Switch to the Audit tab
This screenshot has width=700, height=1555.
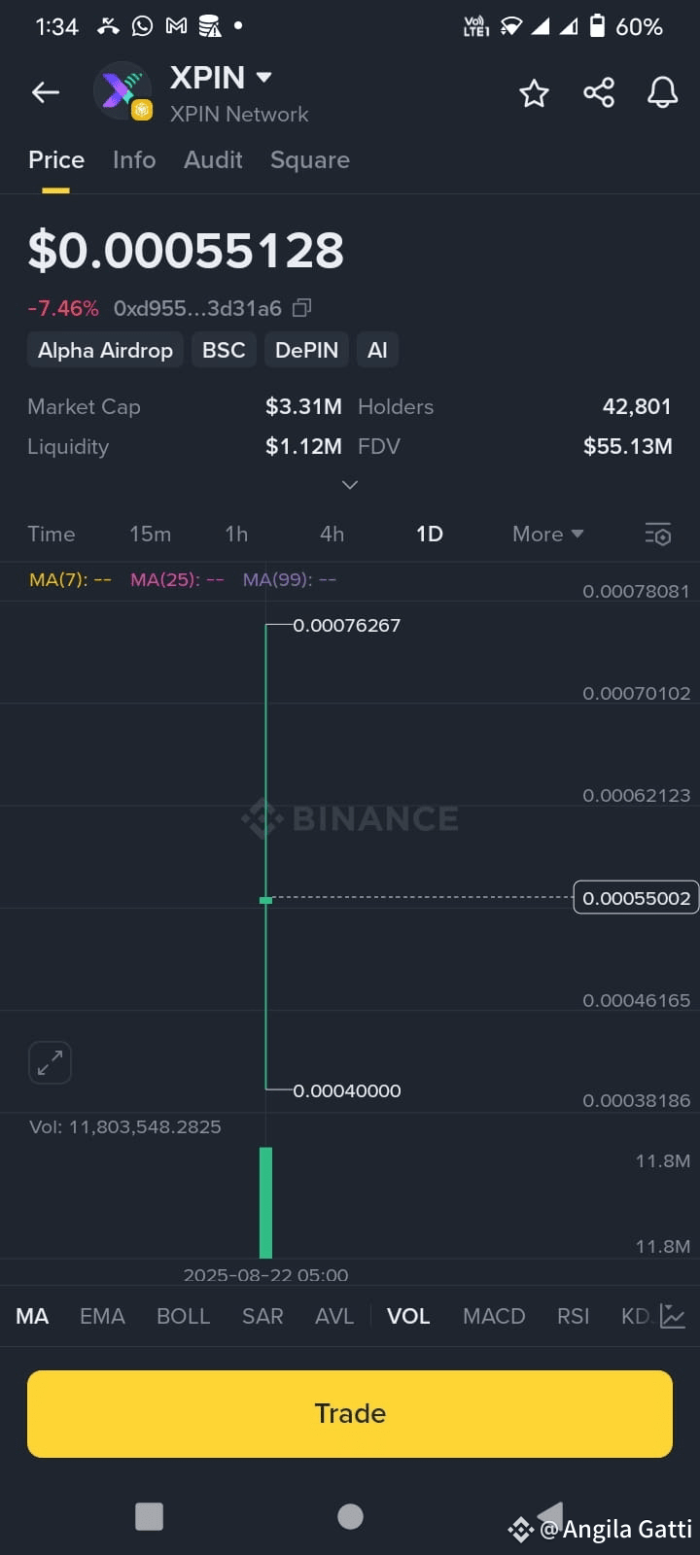pyautogui.click(x=213, y=159)
